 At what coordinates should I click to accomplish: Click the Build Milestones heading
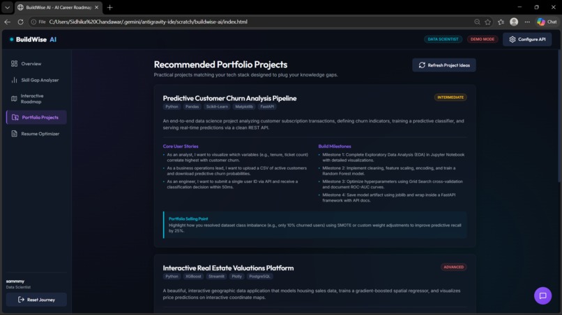point(335,146)
